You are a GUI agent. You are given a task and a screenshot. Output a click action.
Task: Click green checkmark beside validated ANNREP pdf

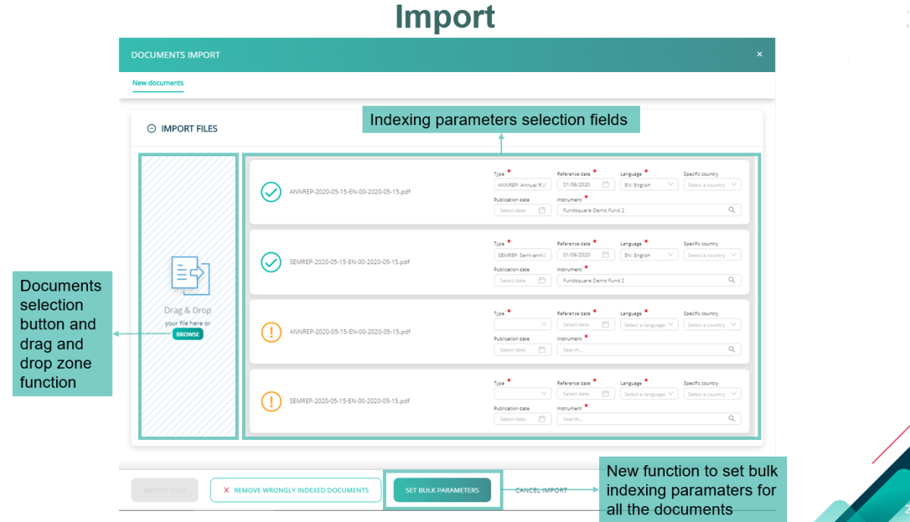[271, 192]
